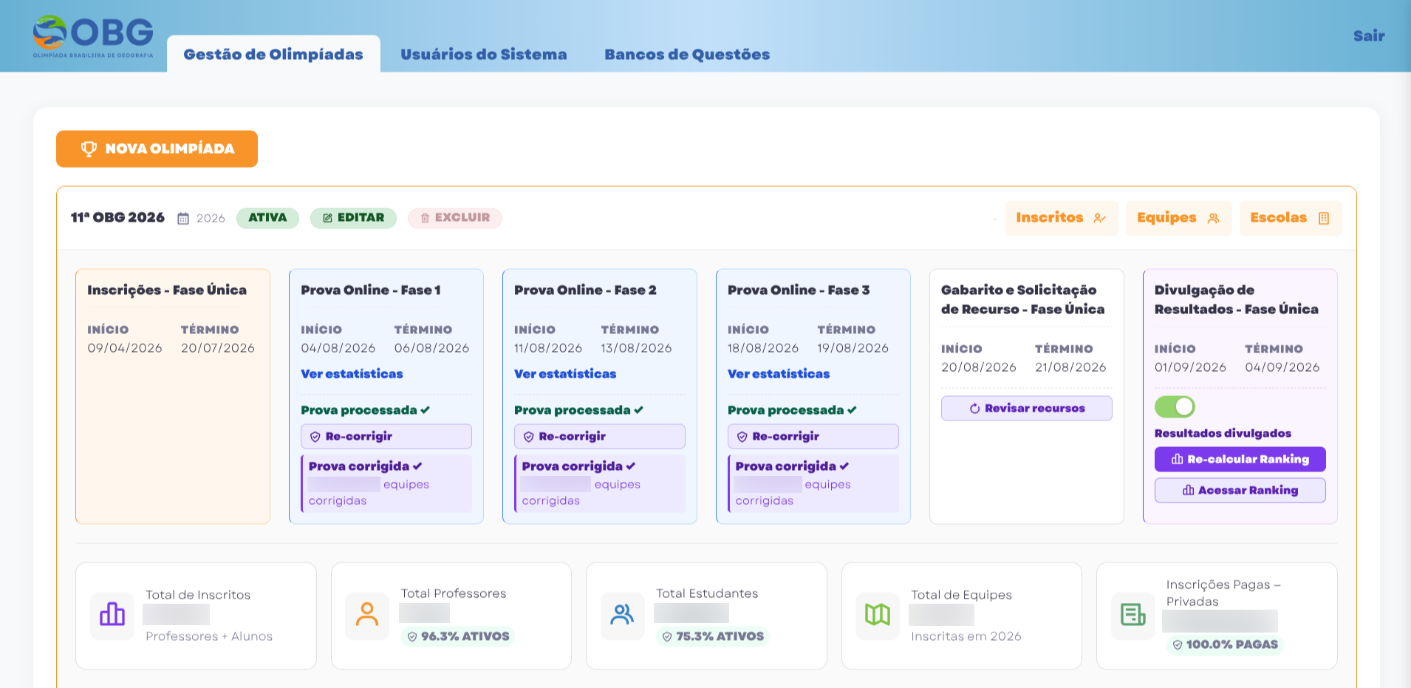Image resolution: width=1411 pixels, height=688 pixels.
Task: Click the Resultados divulgados label
Action: click(x=1223, y=434)
